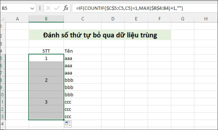Viewport: 218px width, 130px height.
Task: Select the 'ccc' cell in row 12
Action: 83,109
